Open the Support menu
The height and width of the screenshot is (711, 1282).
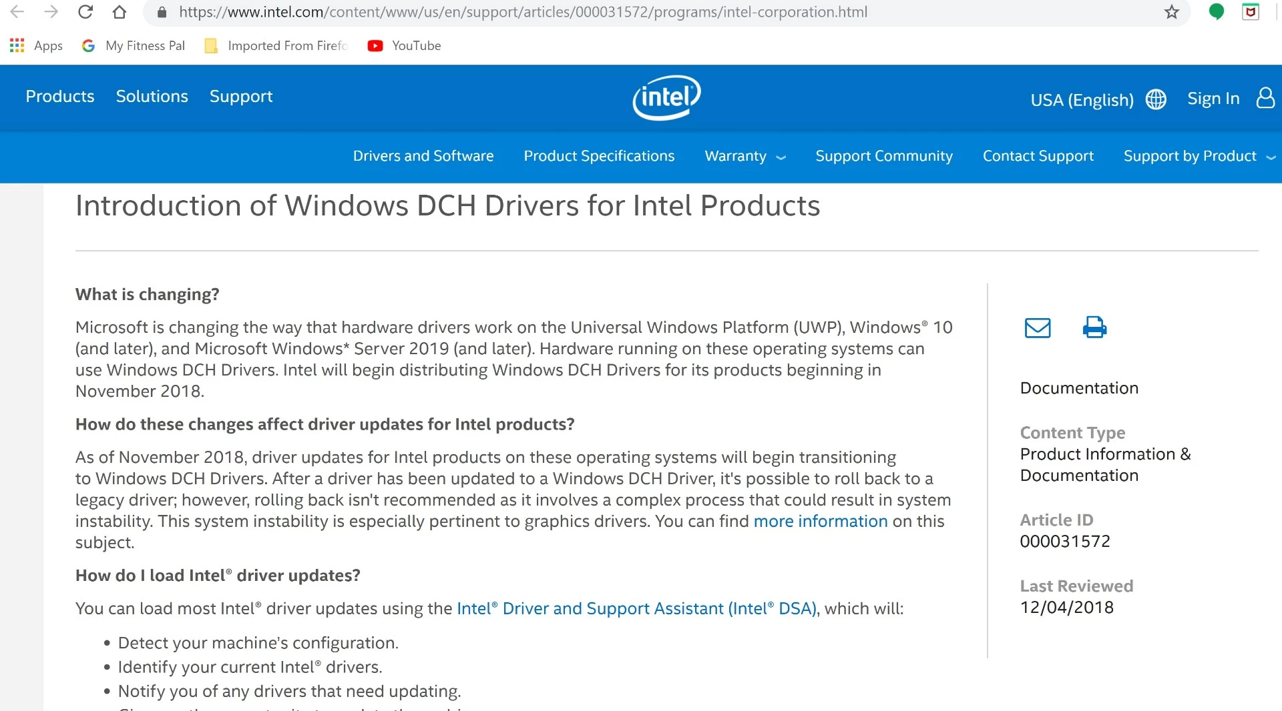241,97
